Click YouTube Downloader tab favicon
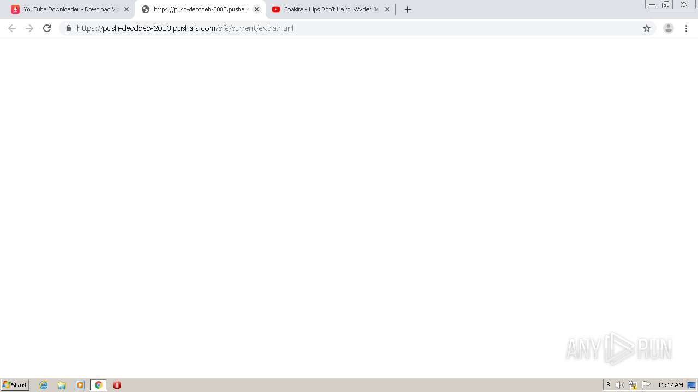 (15, 9)
